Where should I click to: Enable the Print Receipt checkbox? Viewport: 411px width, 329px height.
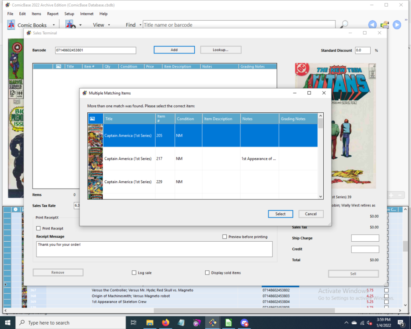[39, 228]
